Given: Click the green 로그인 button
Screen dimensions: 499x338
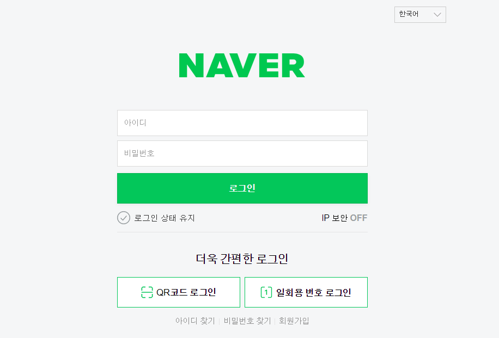Looking at the screenshot, I should click(x=242, y=188).
